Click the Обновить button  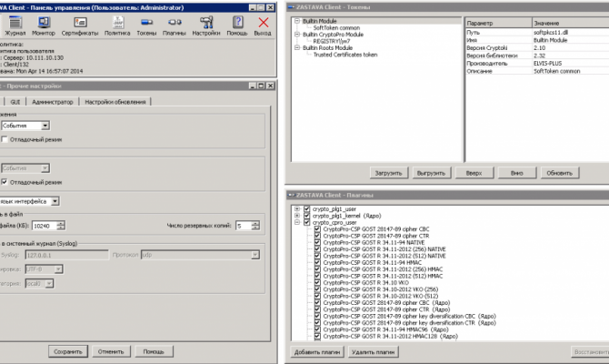click(x=560, y=173)
